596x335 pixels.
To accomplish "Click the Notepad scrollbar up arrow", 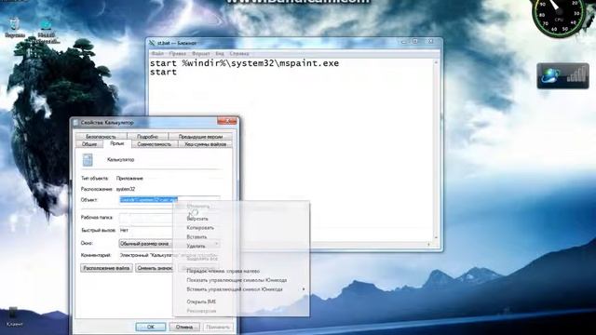I will pyautogui.click(x=436, y=62).
